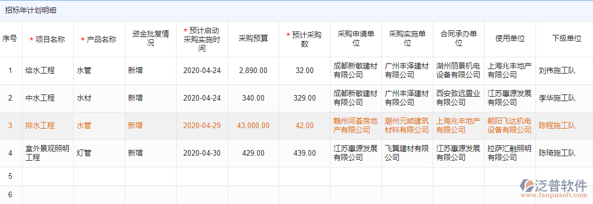Click 广州丰泽建材有限公司 in 中水工程 row

click(407, 98)
